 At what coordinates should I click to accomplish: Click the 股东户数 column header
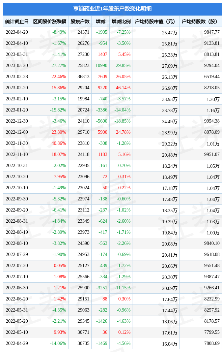80,22
